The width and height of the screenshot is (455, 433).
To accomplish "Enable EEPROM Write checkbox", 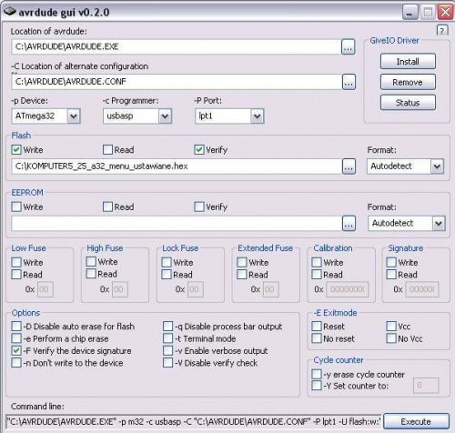I will coord(16,206).
